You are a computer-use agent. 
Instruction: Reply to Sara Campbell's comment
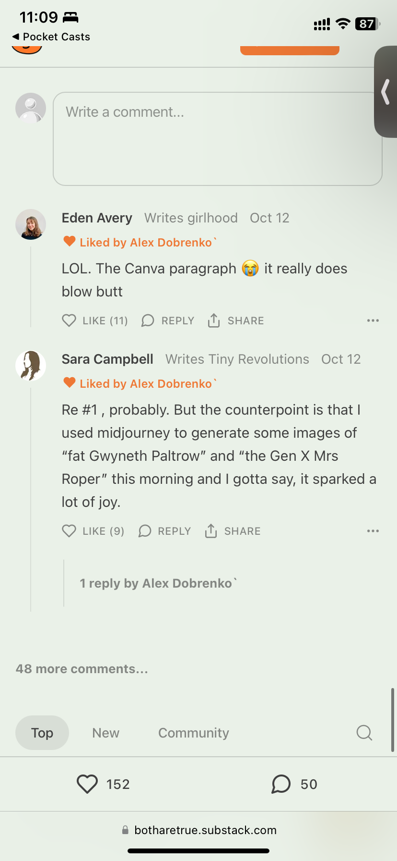[x=145, y=531]
